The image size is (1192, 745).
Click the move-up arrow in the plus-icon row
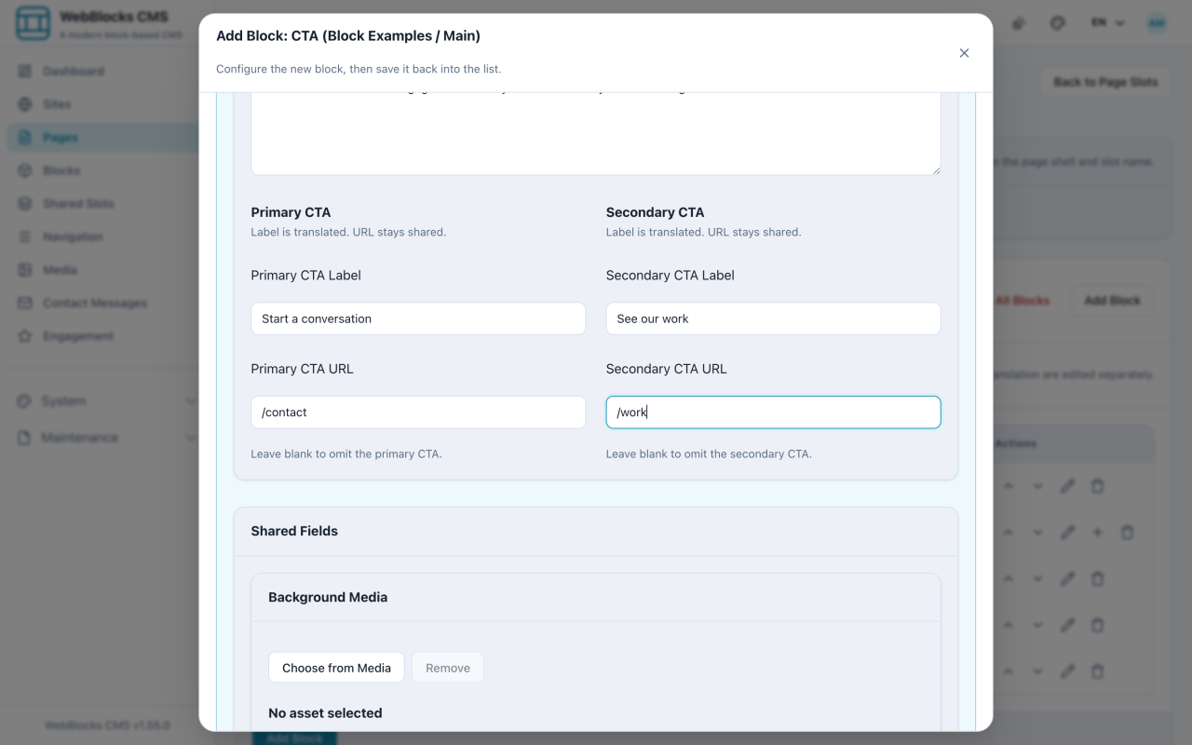[1008, 533]
